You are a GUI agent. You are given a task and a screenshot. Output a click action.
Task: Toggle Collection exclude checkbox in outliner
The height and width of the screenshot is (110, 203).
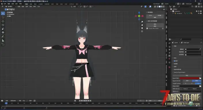(197, 11)
